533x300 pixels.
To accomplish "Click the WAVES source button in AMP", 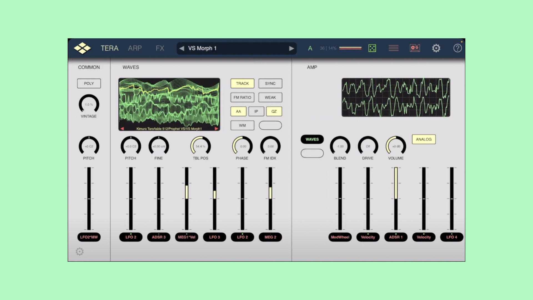I will (x=312, y=139).
